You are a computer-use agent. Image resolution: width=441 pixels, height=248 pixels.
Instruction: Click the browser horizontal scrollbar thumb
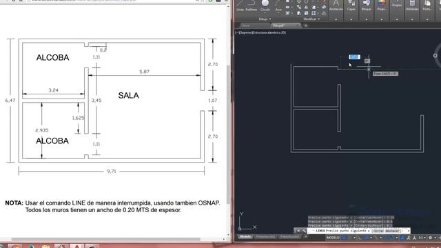pyautogui.click(x=105, y=239)
